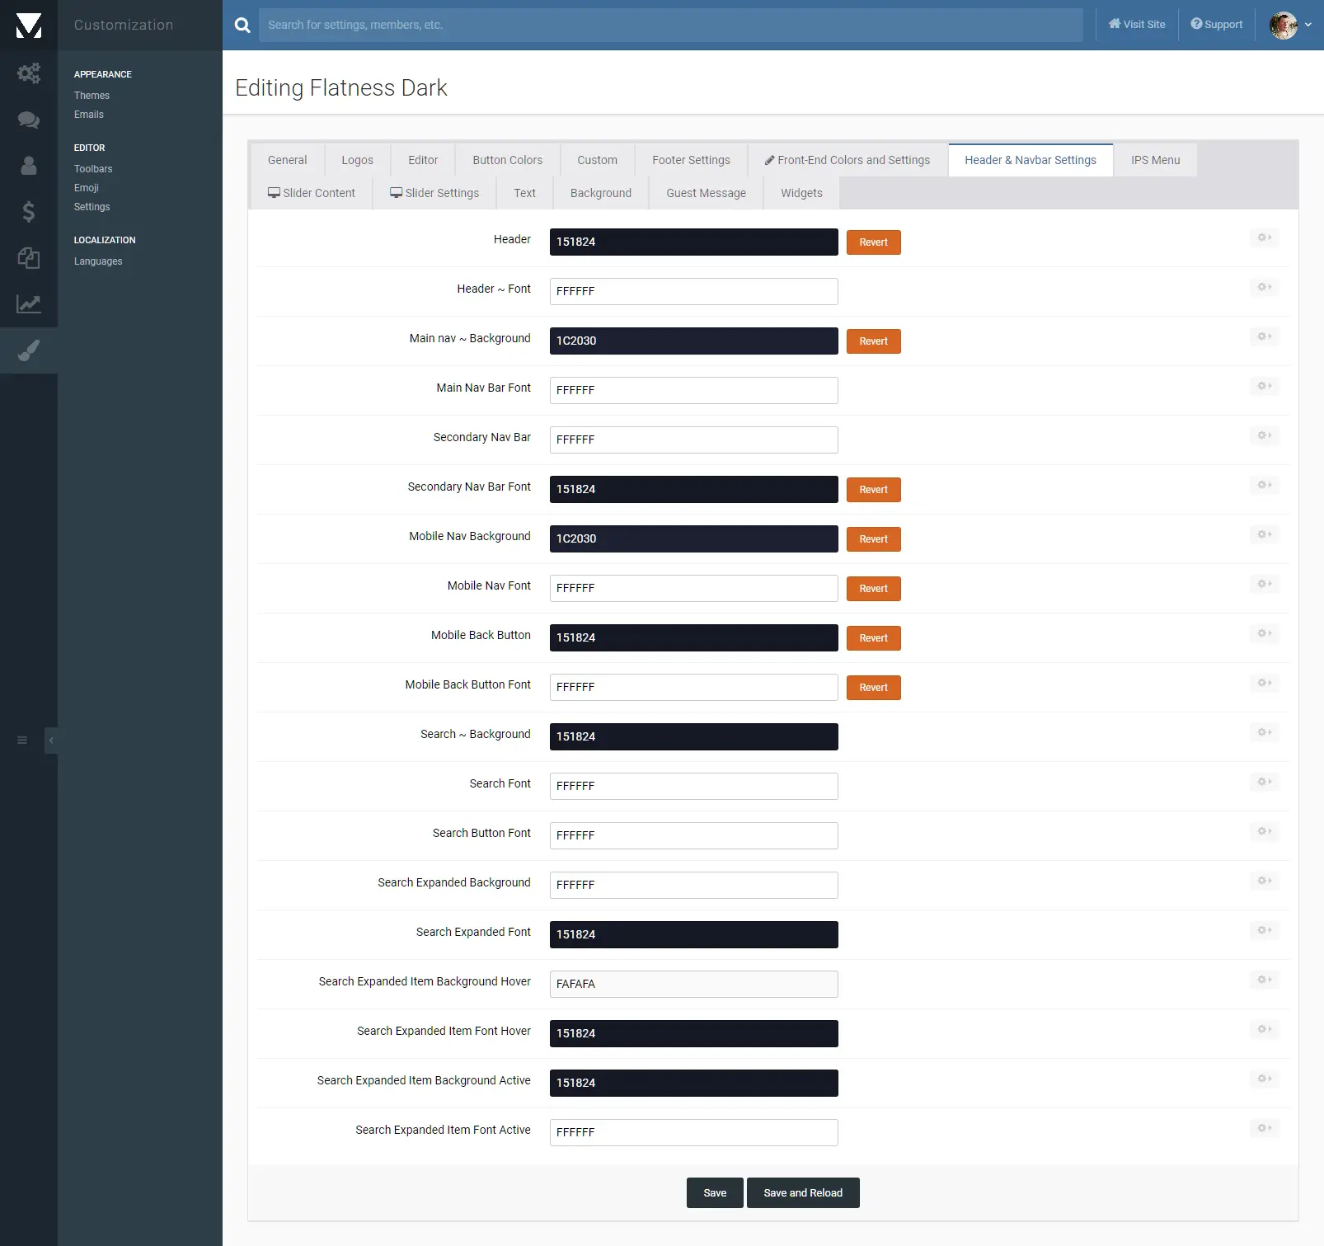The image size is (1324, 1246).
Task: Switch to the General tab
Action: [x=287, y=160]
